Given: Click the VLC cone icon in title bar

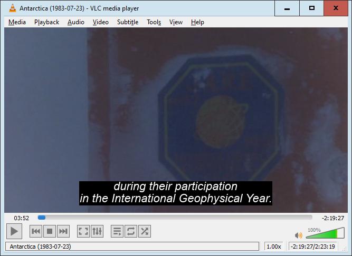Looking at the screenshot, I should pos(12,8).
